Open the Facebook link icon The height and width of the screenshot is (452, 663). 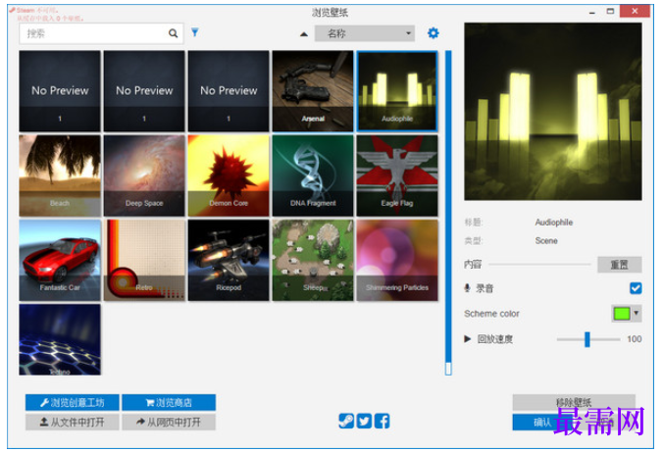[382, 421]
